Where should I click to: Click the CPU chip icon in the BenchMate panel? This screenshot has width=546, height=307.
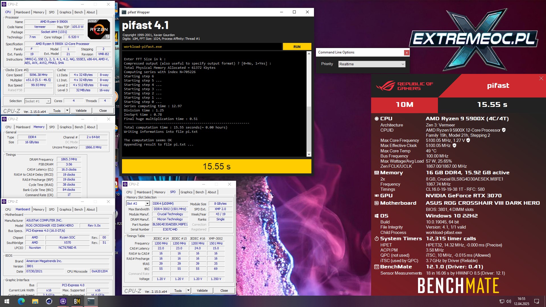point(377,119)
